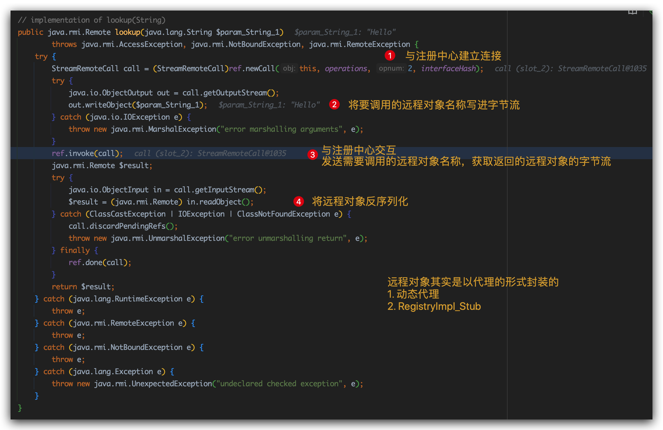The image size is (663, 430).
Task: Click the "finally" keyword
Action: (75, 250)
